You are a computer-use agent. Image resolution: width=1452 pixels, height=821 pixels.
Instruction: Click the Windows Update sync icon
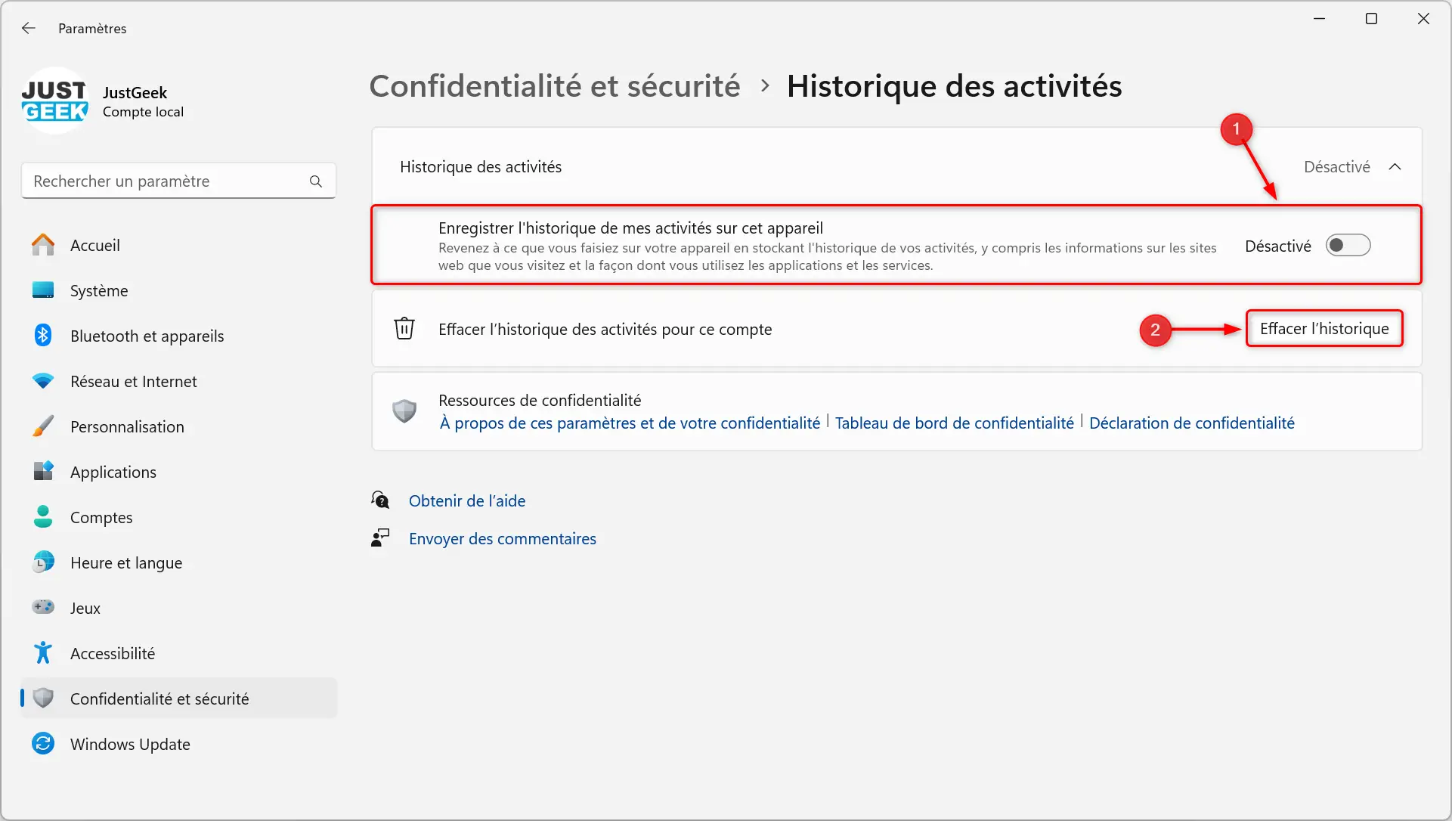pos(43,744)
